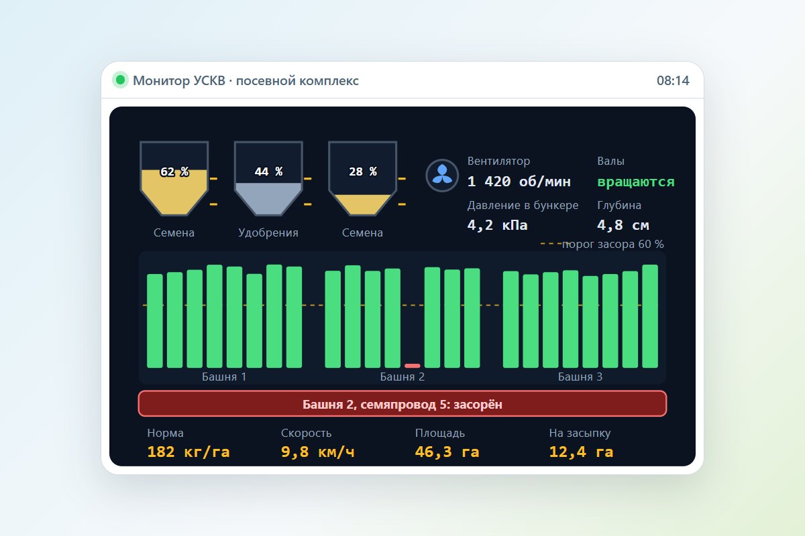This screenshot has width=805, height=536.
Task: Click the fan icon next to Вентилятор
Action: [x=442, y=176]
